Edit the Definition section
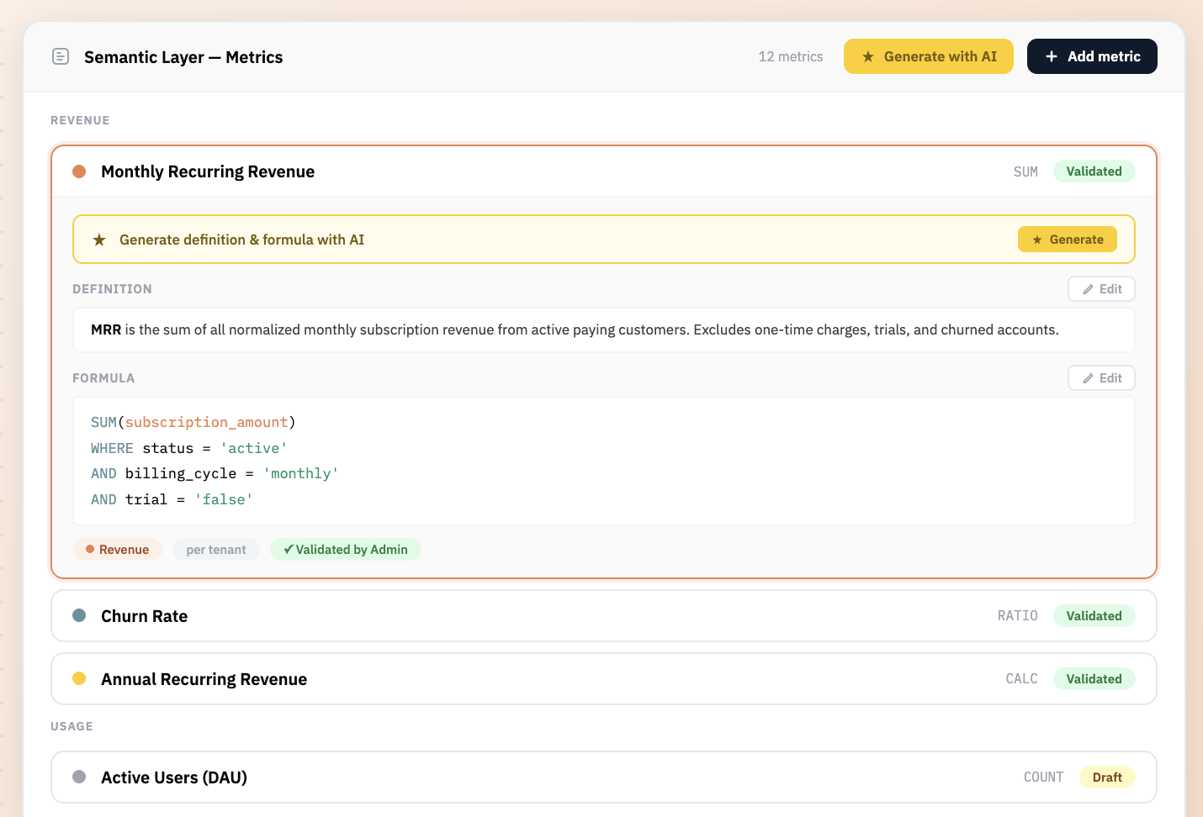 point(1101,289)
